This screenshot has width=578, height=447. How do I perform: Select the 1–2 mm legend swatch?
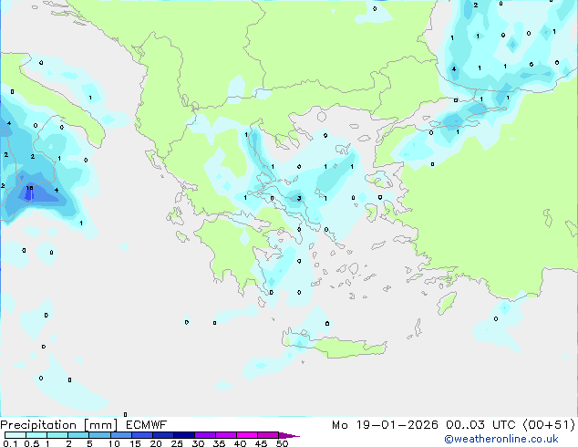point(57,435)
